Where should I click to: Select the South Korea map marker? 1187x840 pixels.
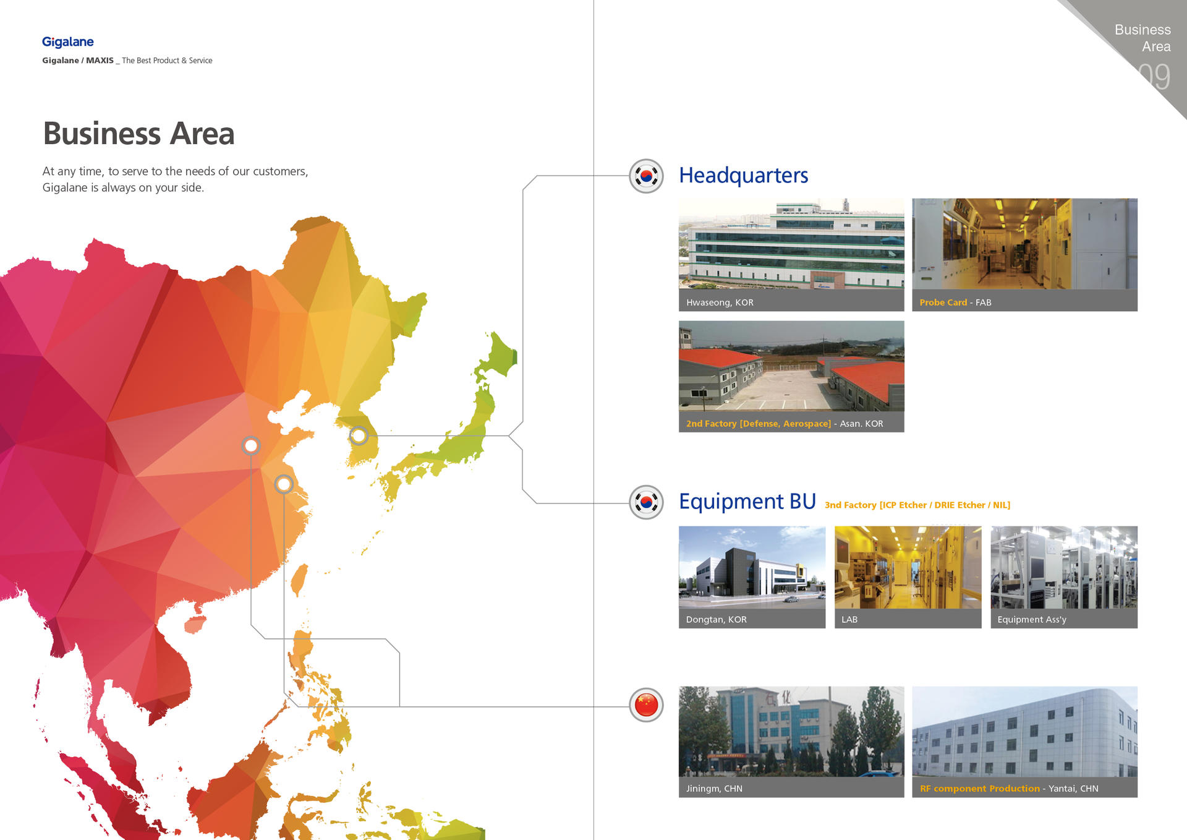tap(359, 435)
